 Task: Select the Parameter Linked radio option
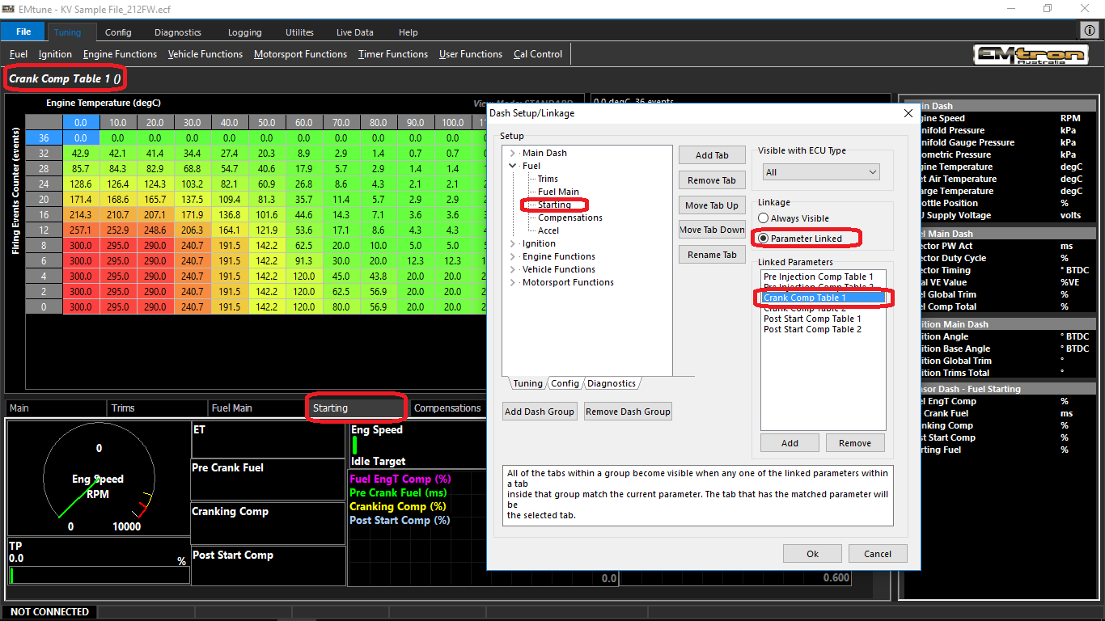click(764, 239)
